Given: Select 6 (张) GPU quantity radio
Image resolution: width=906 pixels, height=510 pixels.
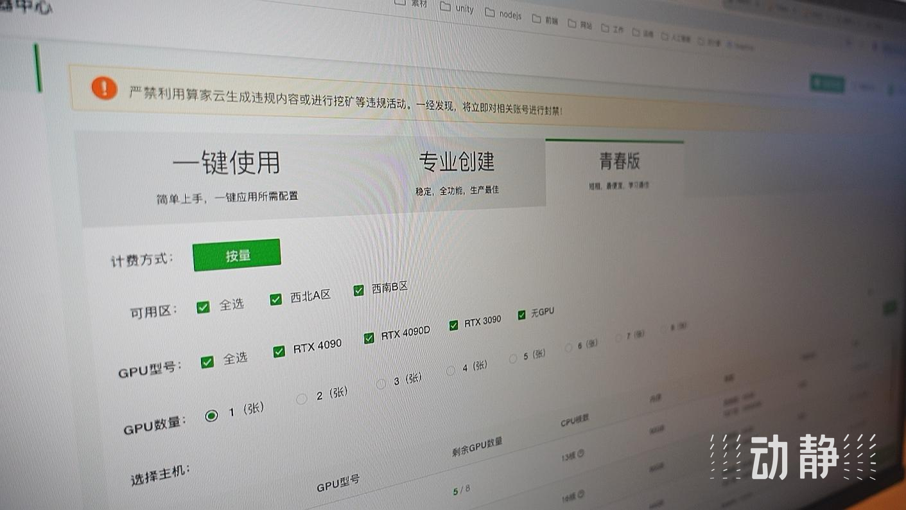Looking at the screenshot, I should tap(568, 347).
